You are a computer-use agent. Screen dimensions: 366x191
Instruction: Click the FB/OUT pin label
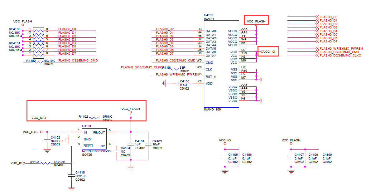pyautogui.click(x=99, y=133)
